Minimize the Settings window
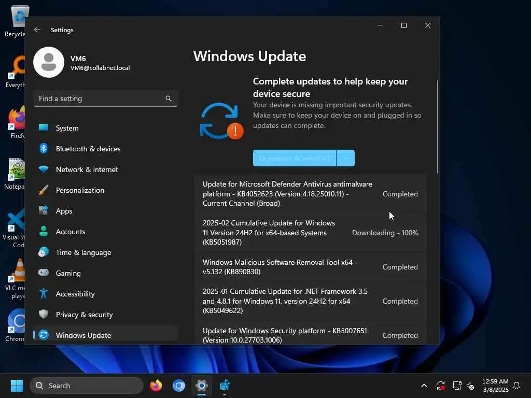The height and width of the screenshot is (398, 531). (x=380, y=25)
